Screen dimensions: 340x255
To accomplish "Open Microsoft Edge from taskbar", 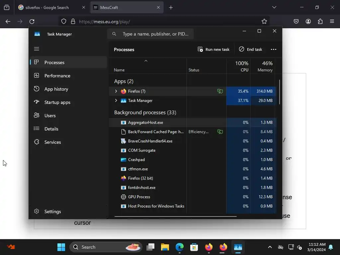I will tap(180, 247).
